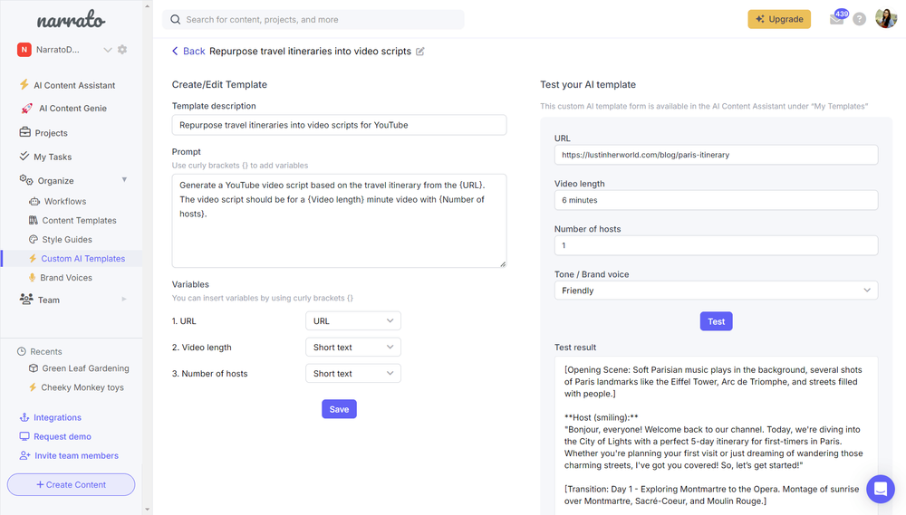
Task: Click the Request demo monitor icon
Action: pos(24,436)
